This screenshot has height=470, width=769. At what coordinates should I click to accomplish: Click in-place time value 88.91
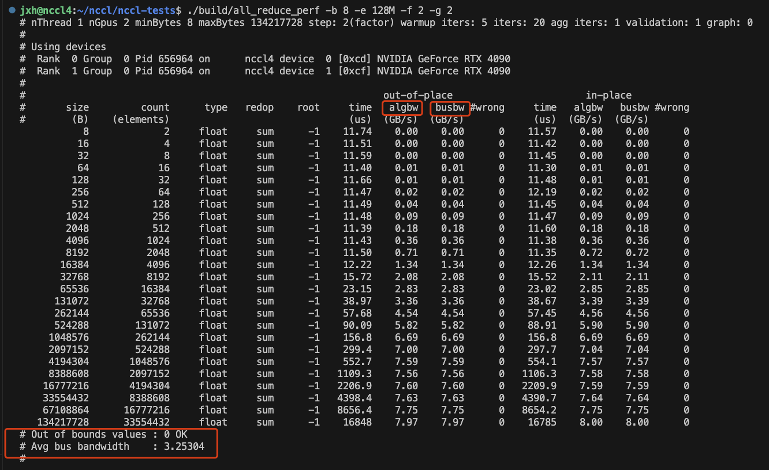542,325
